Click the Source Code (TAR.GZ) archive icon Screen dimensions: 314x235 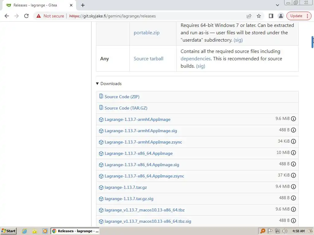click(x=101, y=108)
